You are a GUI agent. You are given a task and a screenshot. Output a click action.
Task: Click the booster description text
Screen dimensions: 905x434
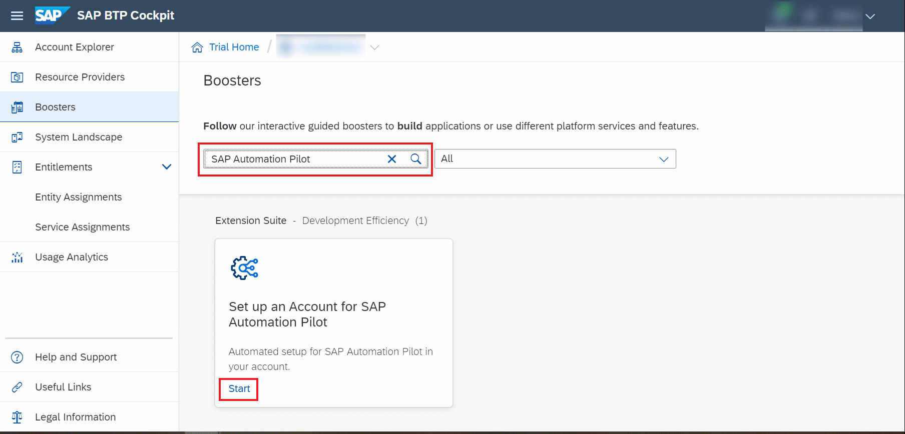(331, 359)
